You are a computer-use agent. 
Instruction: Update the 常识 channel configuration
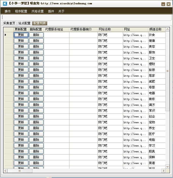(21, 111)
